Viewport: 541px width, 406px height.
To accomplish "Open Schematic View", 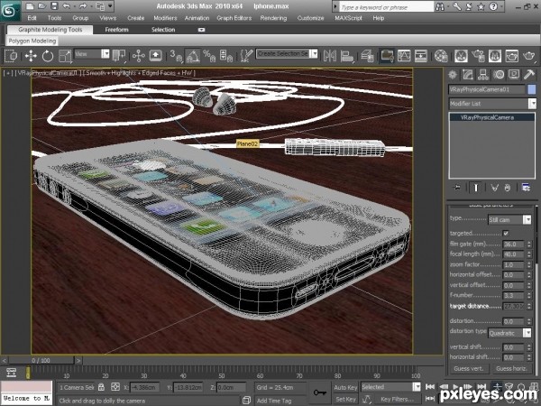I will pyautogui.click(x=420, y=56).
